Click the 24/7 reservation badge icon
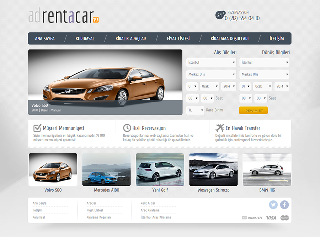320x237 pixels. click(x=220, y=15)
